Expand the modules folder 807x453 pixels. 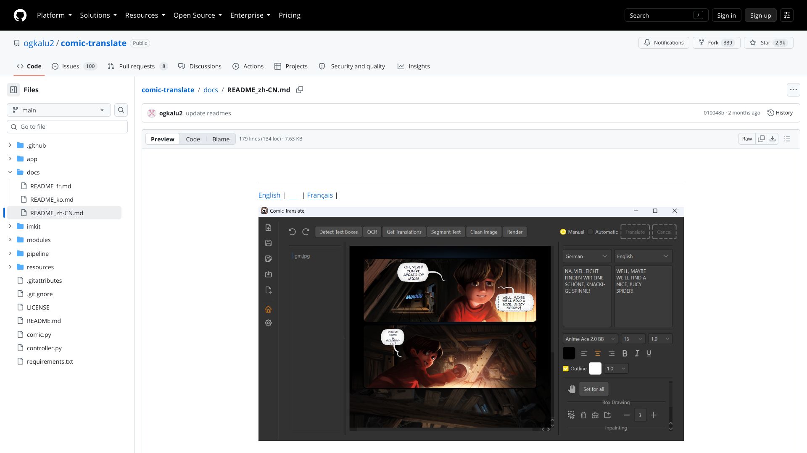(x=10, y=240)
